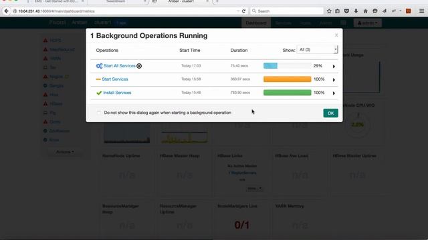Expand the Install Services row arrow
This screenshot has width=428, height=240.
tap(334, 93)
